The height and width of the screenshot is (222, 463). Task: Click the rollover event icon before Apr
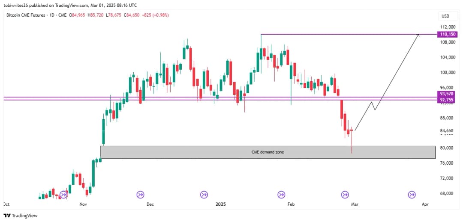pos(412,195)
